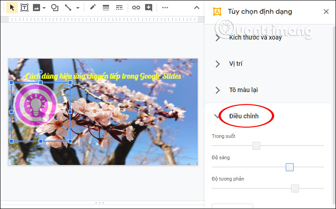Viewport: 336px width, 209px height.
Task: Click the Độ sáng brightness slider handle
Action: pyautogui.click(x=290, y=167)
